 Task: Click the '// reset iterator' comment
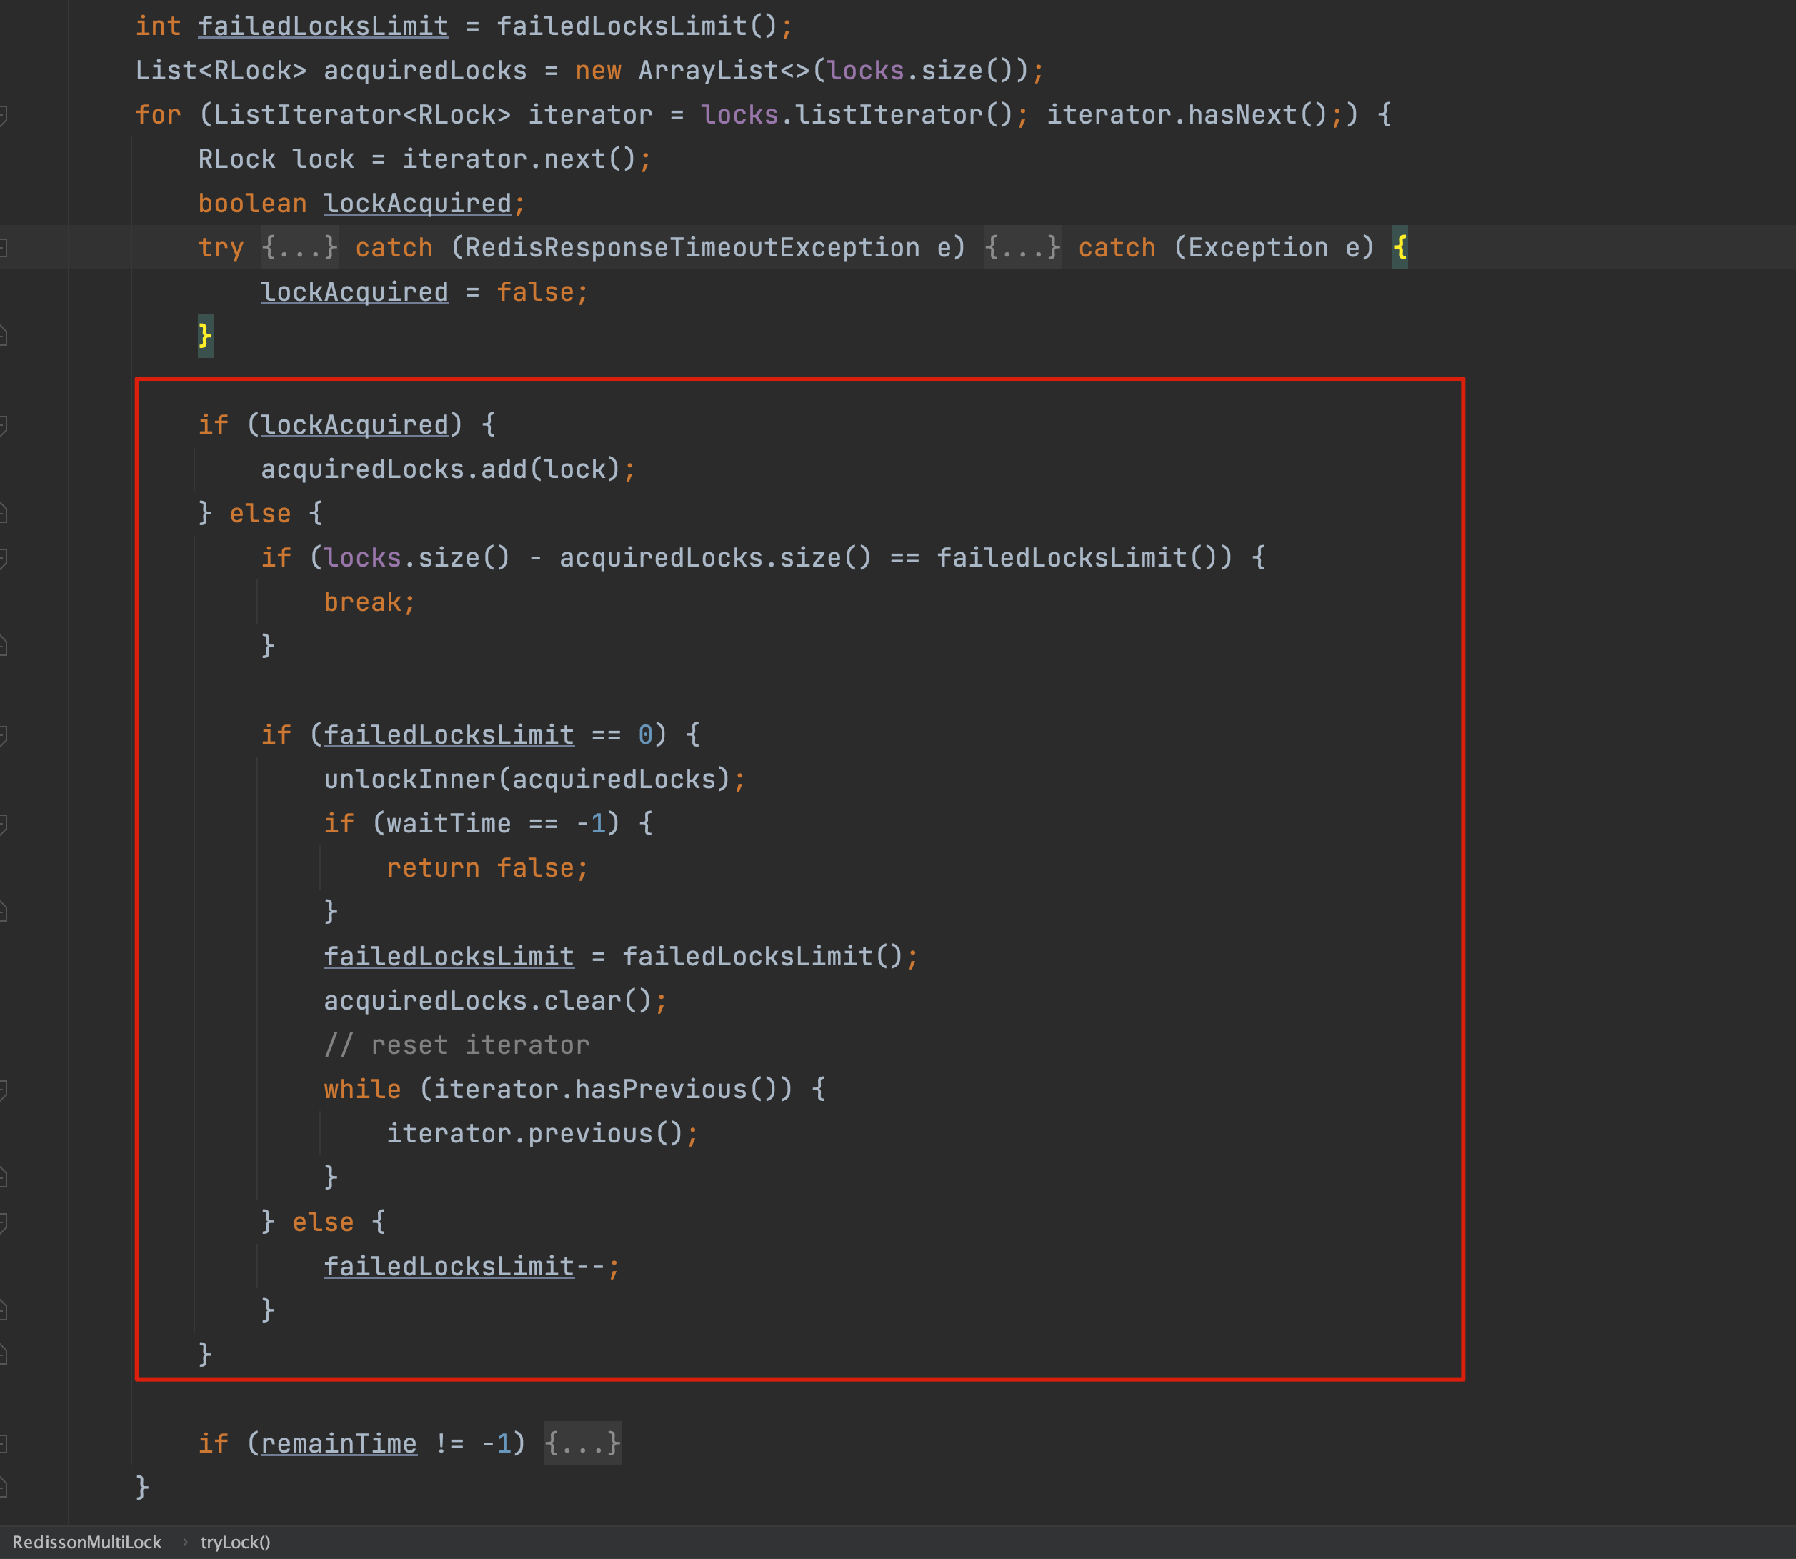[x=457, y=1045]
